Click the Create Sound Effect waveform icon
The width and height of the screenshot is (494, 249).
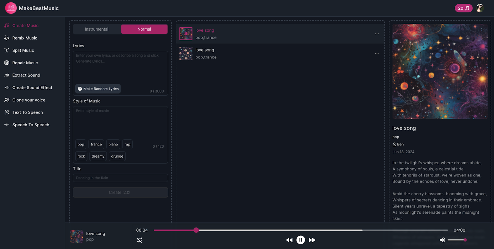(x=6, y=88)
